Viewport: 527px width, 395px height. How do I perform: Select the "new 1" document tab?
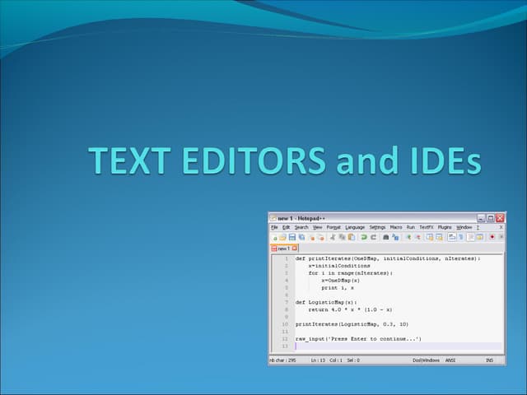click(282, 248)
